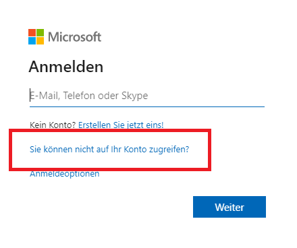This screenshot has width=297, height=248.
Task: Click the Microsoft wordmark text
Action: 75,37
